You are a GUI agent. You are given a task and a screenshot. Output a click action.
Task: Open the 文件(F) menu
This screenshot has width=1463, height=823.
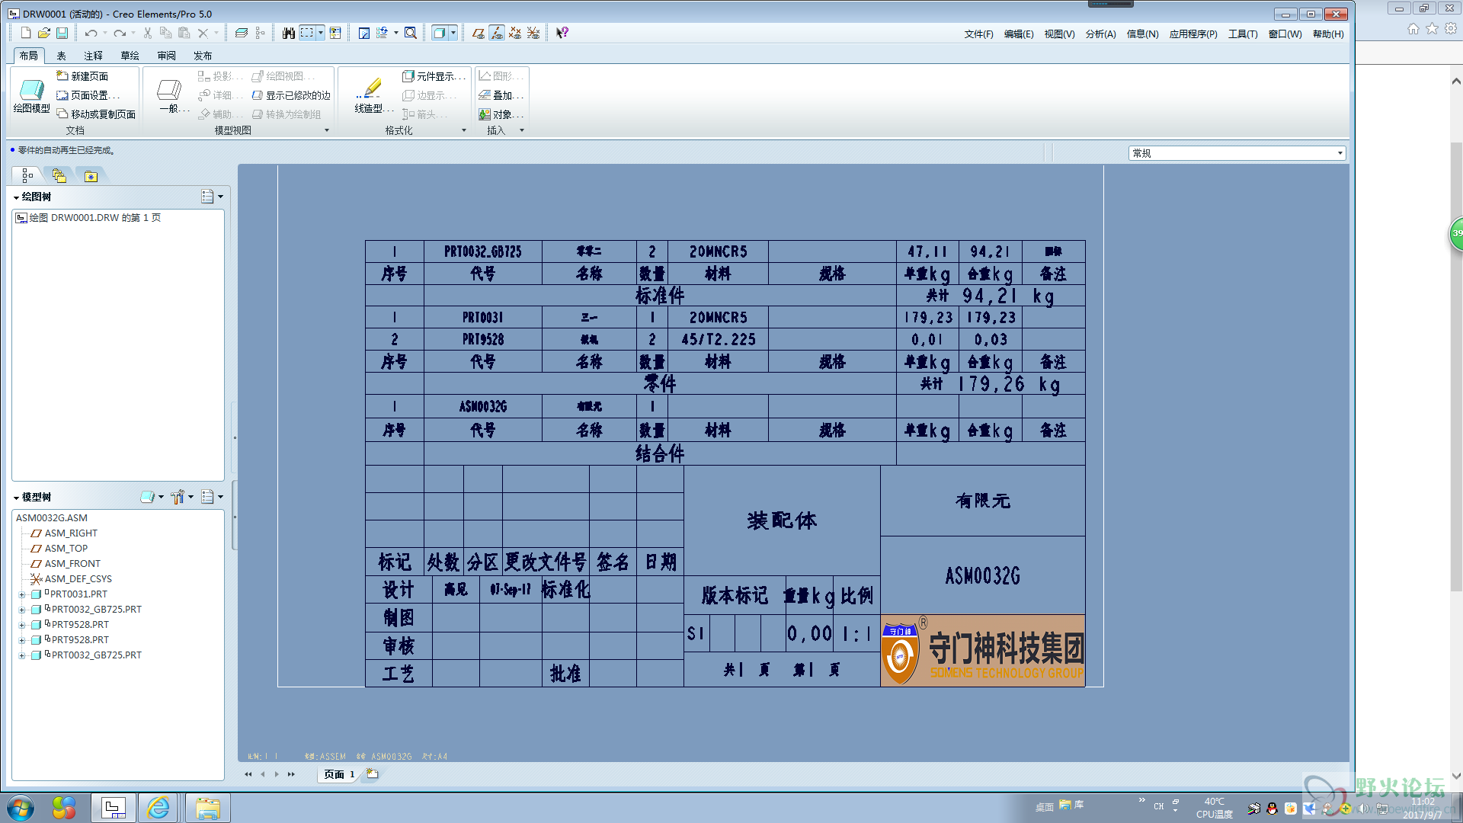[978, 34]
